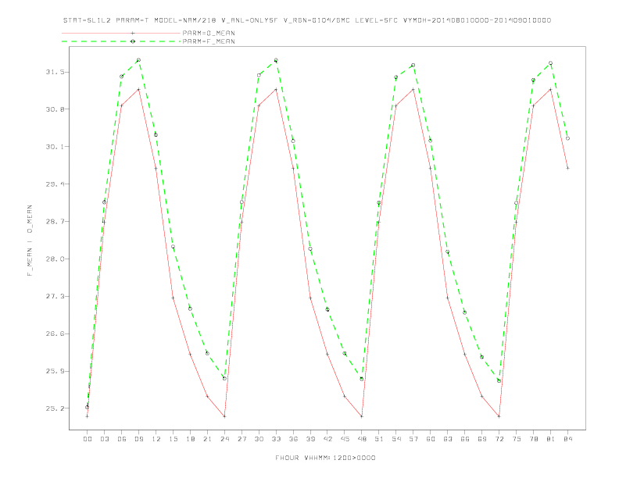Click the x-axis tick label 24
The height and width of the screenshot is (478, 619).
(224, 439)
